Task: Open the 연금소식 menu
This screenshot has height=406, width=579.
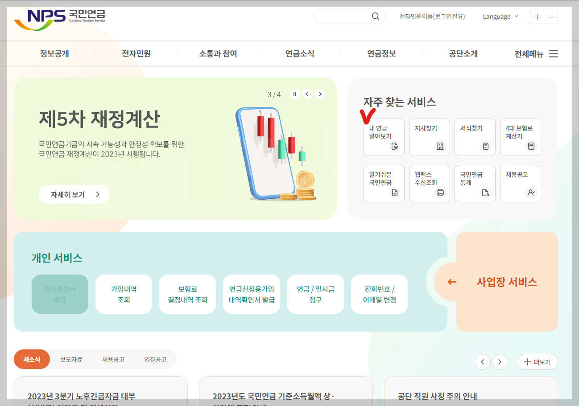Action: 300,54
